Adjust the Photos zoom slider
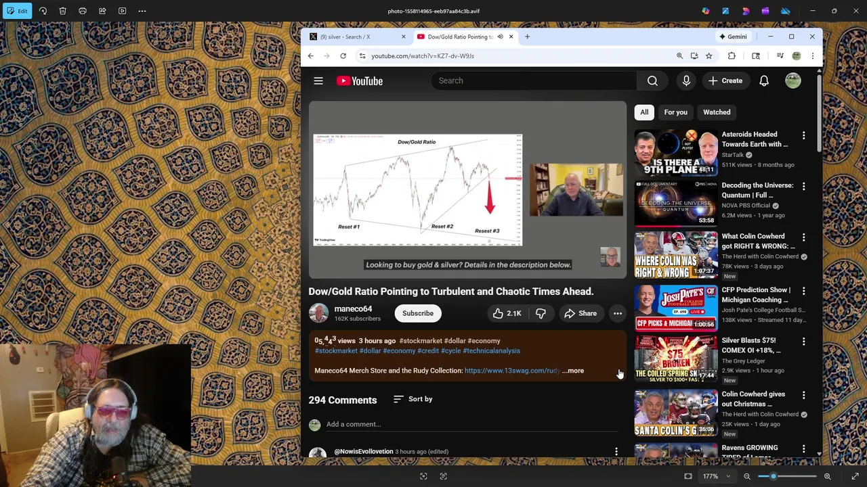This screenshot has height=487, width=867. [787, 476]
